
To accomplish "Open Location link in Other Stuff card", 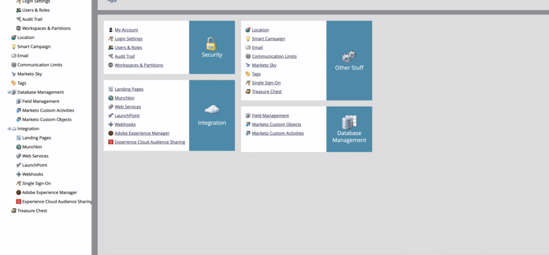I will click(260, 30).
